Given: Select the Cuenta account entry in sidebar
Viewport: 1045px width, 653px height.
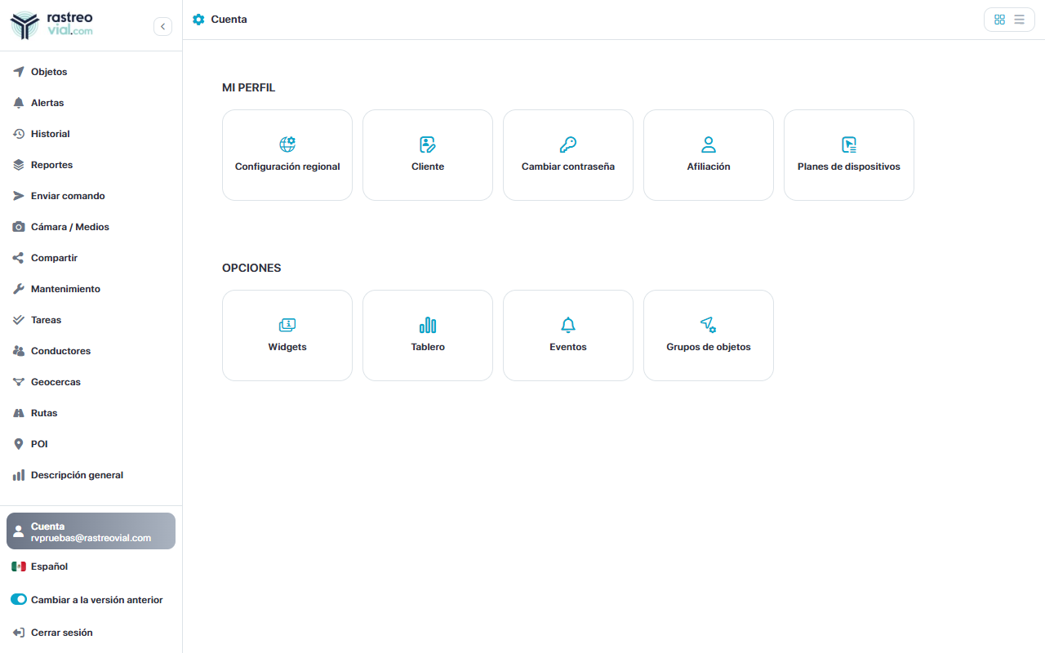Looking at the screenshot, I should [91, 531].
